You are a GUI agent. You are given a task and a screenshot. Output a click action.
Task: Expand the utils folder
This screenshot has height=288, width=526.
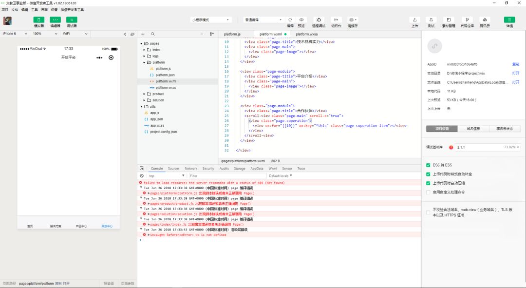(x=142, y=106)
